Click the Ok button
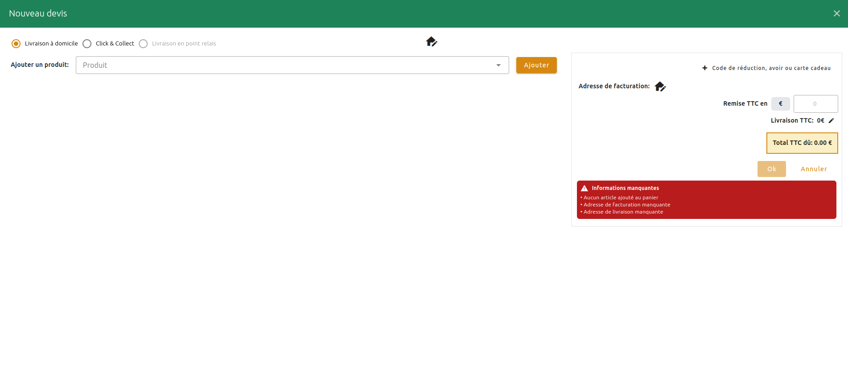Screen dimensions: 848x383 [x=771, y=169]
